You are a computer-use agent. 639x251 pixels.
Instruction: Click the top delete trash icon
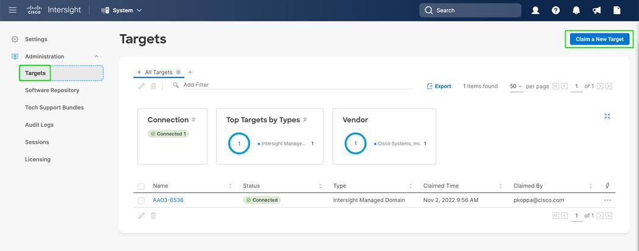tap(153, 86)
